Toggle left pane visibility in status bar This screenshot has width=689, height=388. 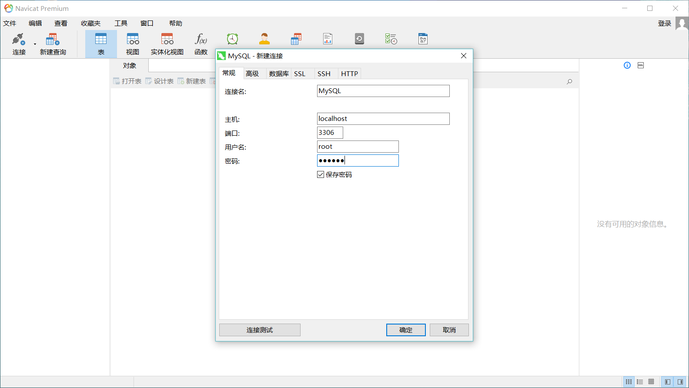coord(668,382)
